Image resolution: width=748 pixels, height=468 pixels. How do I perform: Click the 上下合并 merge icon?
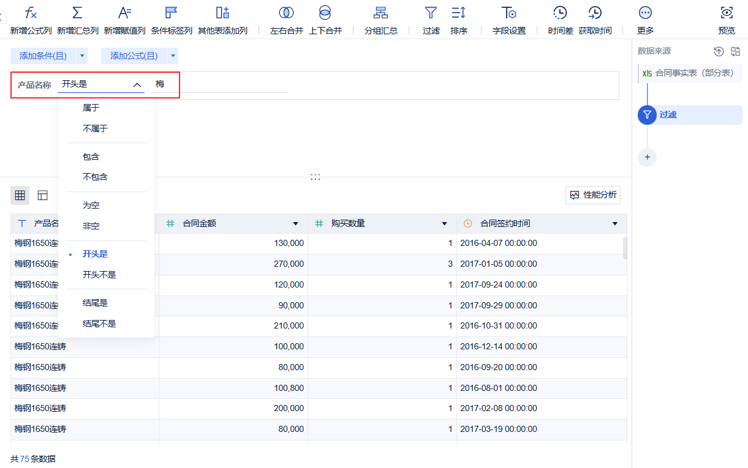point(325,13)
